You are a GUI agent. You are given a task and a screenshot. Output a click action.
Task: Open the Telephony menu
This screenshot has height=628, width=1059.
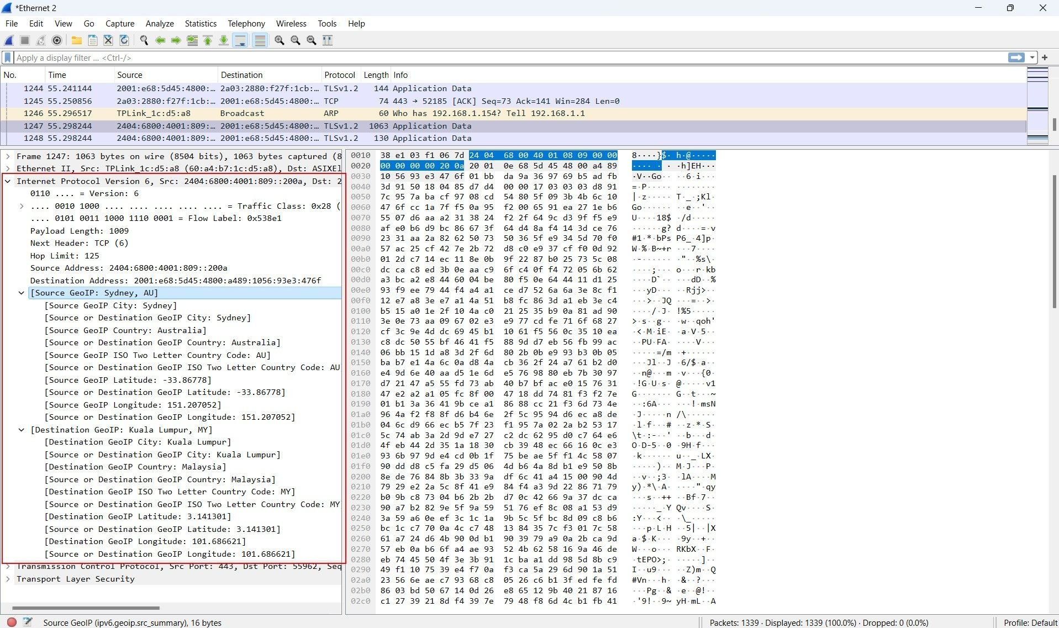point(246,23)
